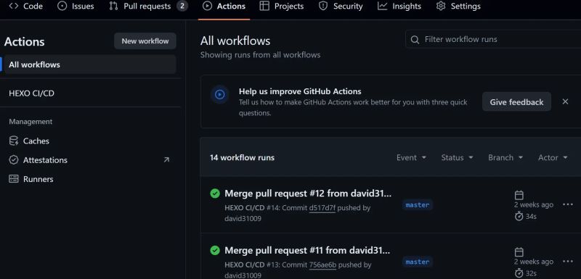Click the stopwatch icon beside 32s
Image resolution: width=581 pixels, height=279 pixels.
tap(519, 272)
